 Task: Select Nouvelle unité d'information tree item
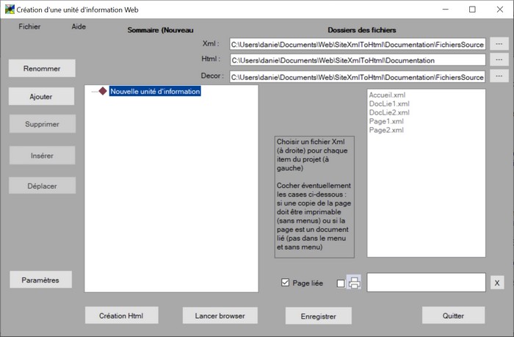pos(155,92)
